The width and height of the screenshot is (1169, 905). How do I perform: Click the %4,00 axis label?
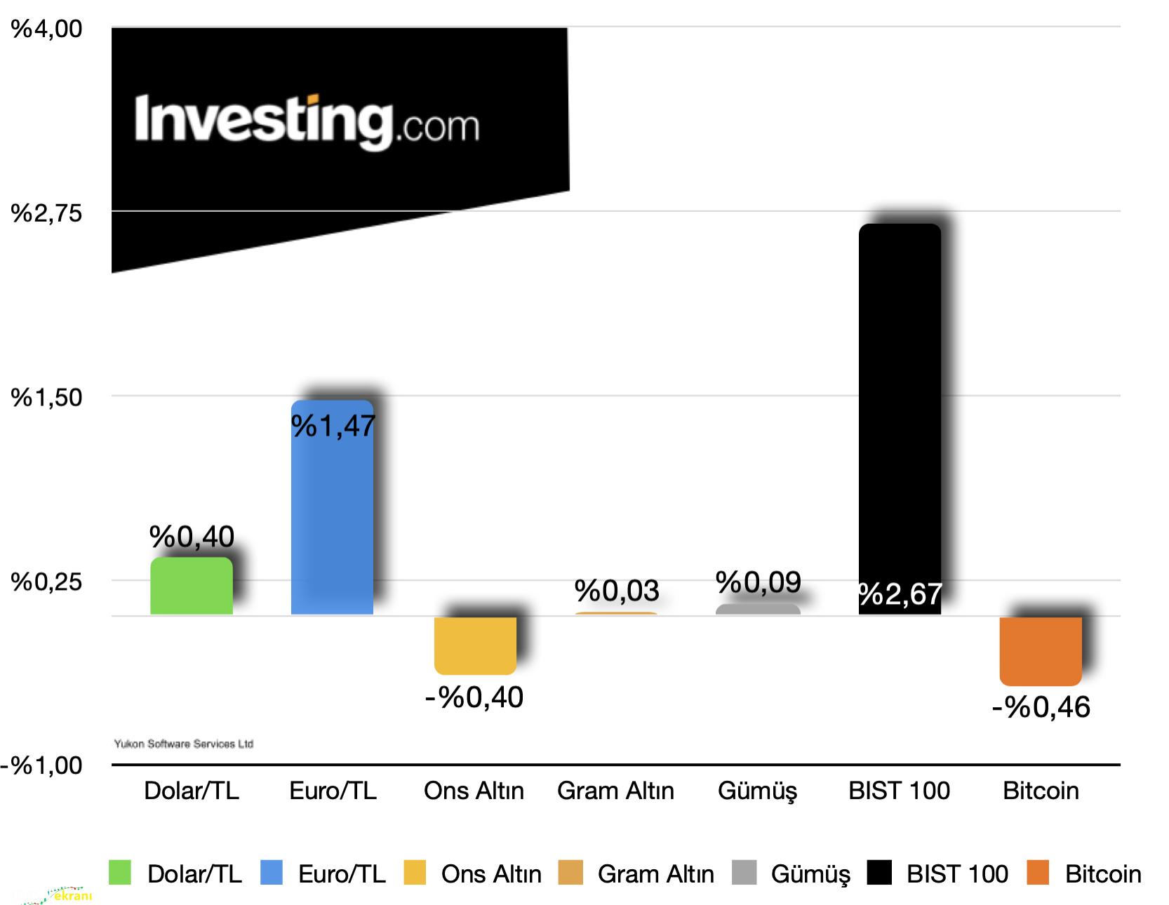(46, 29)
